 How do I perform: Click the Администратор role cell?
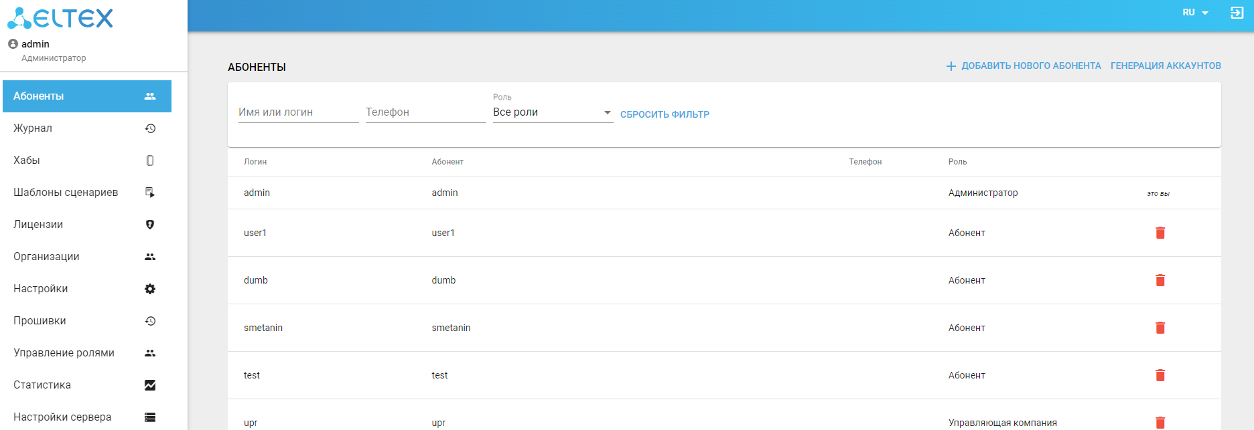983,193
